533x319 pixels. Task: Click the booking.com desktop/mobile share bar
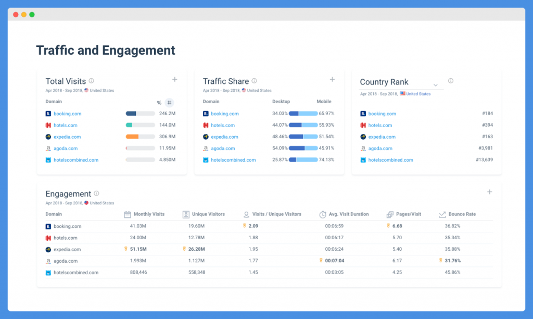[303, 114]
